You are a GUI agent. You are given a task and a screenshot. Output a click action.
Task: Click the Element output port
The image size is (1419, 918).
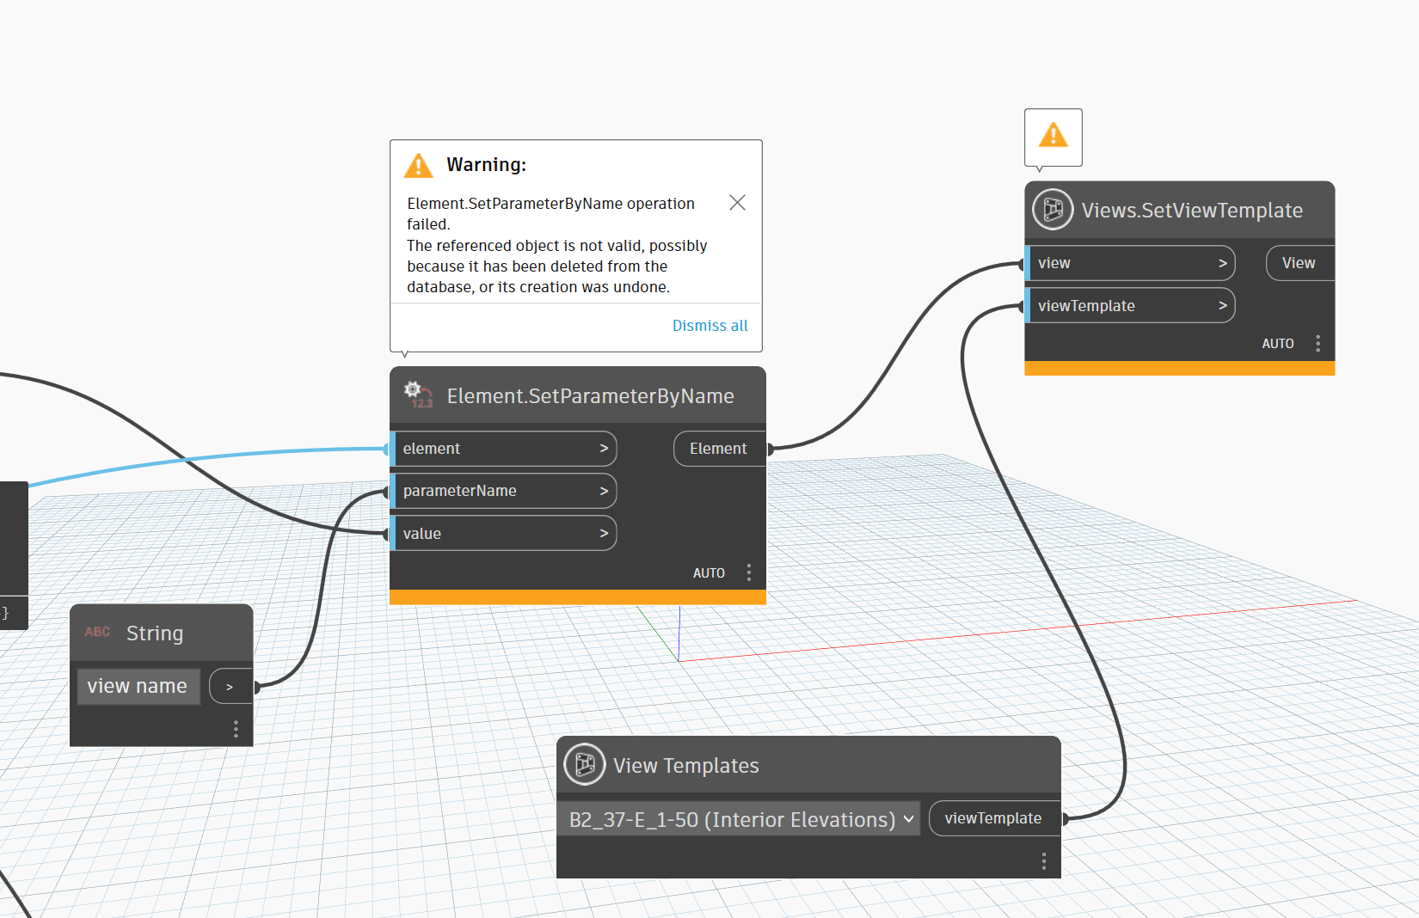[x=720, y=449]
